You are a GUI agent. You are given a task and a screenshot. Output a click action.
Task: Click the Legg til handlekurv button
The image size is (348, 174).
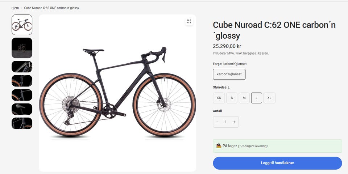[x=277, y=163]
